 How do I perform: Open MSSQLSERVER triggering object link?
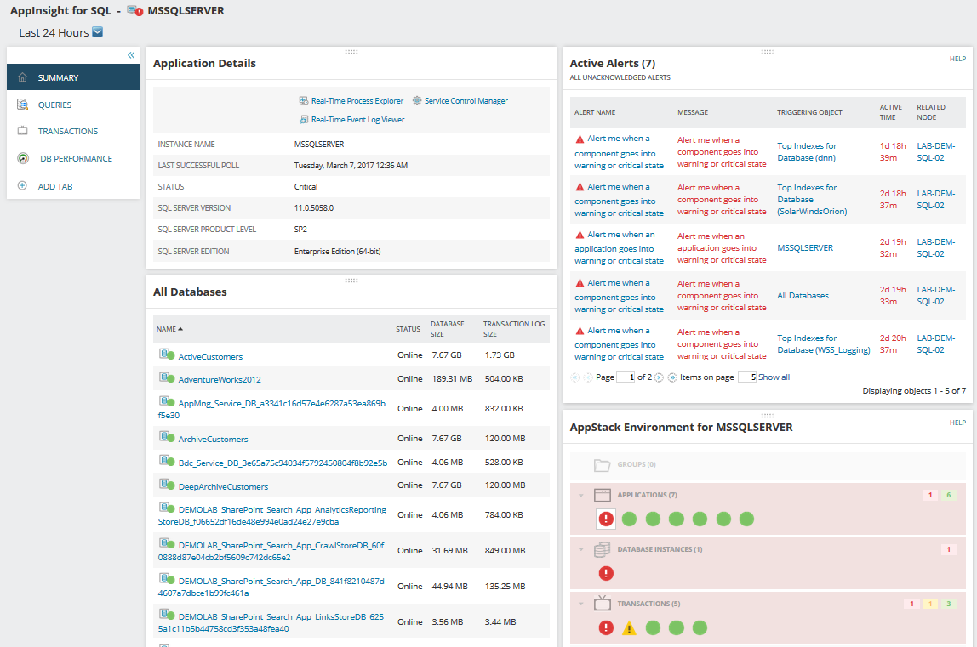point(805,248)
